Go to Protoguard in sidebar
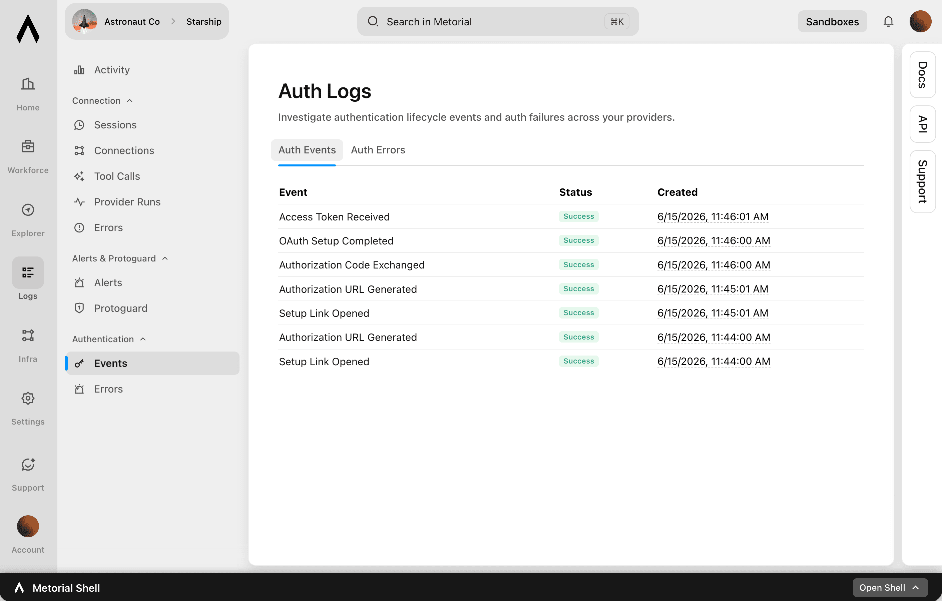Screen dimensions: 942x601 click(152, 308)
